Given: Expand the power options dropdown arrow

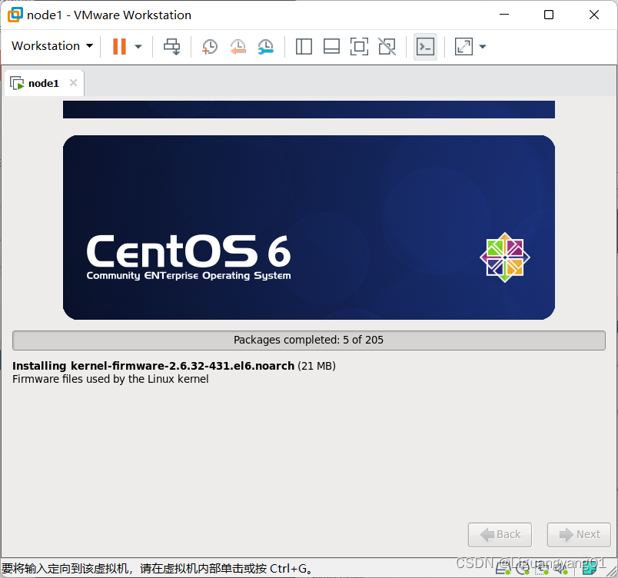Looking at the screenshot, I should [138, 46].
